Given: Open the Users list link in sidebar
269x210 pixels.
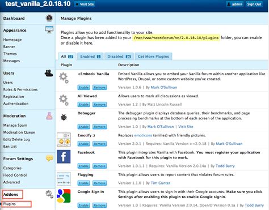Looking at the screenshot, I should (8, 83).
